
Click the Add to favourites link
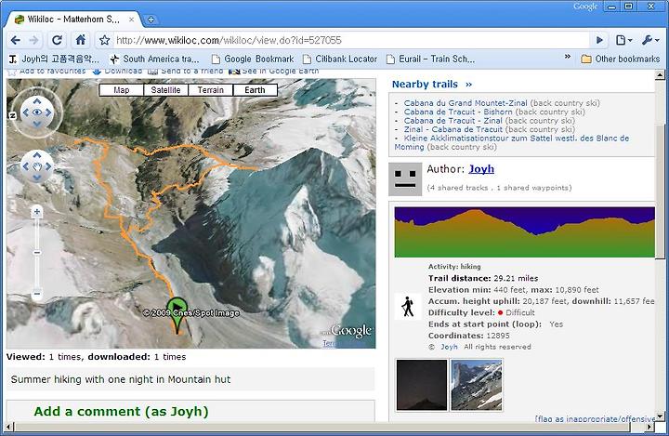[46, 71]
